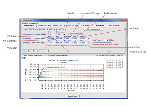Click the VGS Min field showing 4.500
This screenshot has height=107, width=149.
click(51, 43)
